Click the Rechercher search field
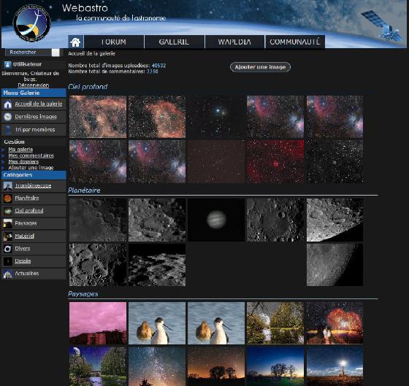Image resolution: width=409 pixels, height=386 pixels. point(28,52)
